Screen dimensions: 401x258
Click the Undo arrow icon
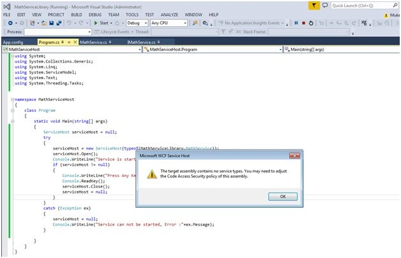(x=69, y=23)
